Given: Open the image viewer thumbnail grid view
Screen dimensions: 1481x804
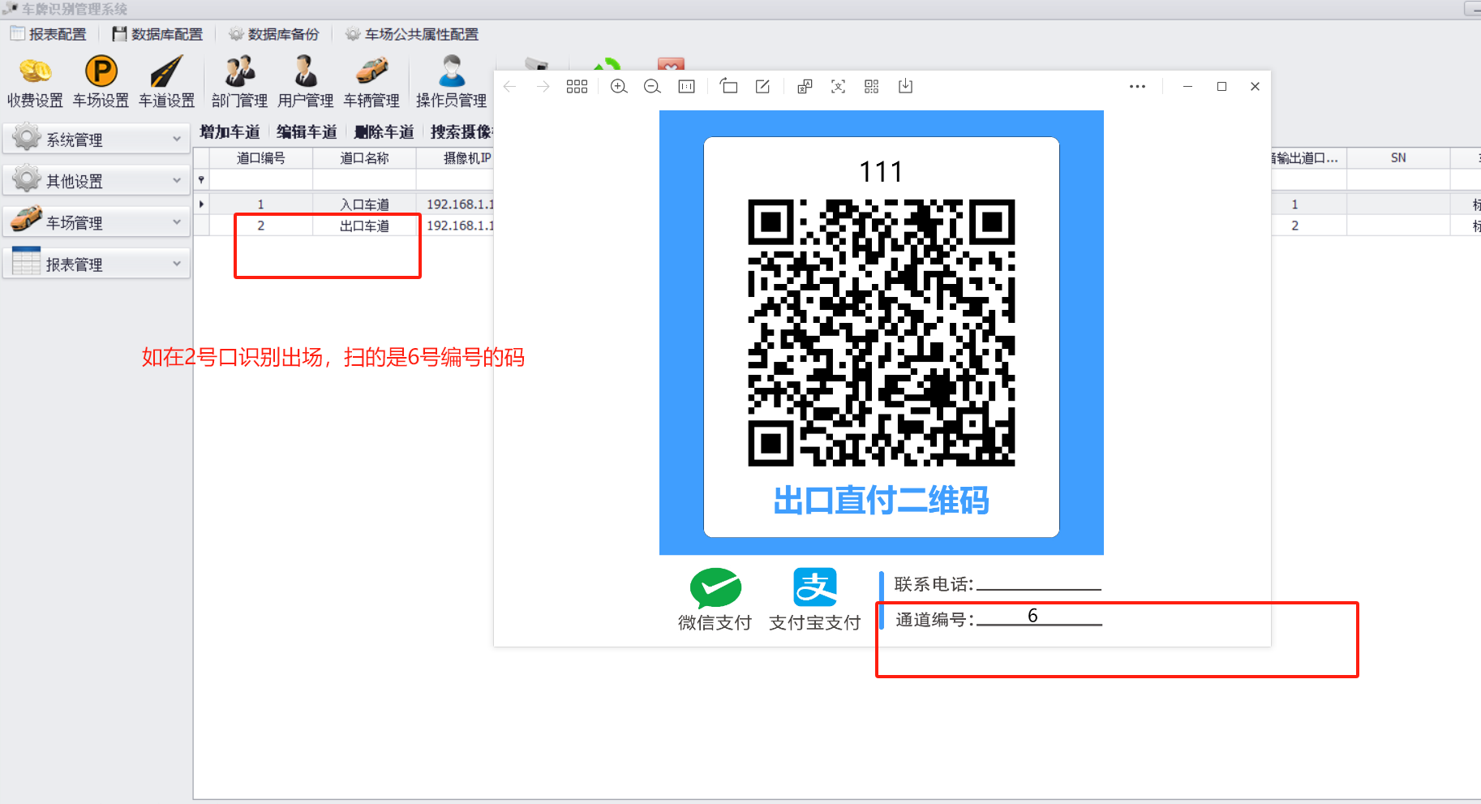Looking at the screenshot, I should pyautogui.click(x=577, y=87).
